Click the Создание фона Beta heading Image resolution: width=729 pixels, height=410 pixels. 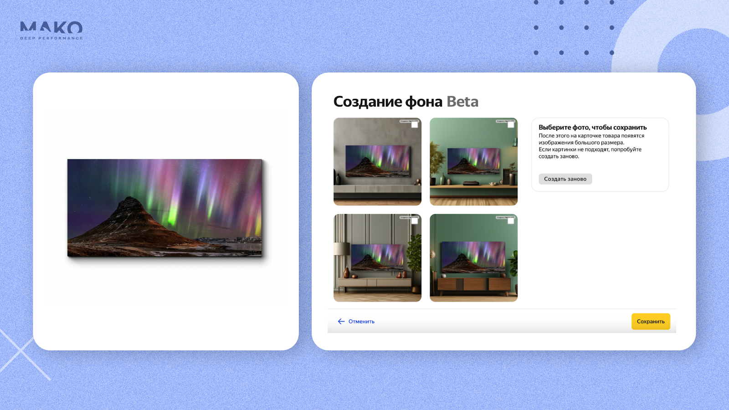(406, 102)
